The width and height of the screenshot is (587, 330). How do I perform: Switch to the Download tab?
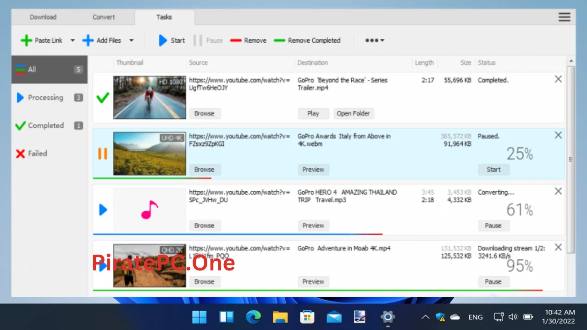[x=43, y=17]
